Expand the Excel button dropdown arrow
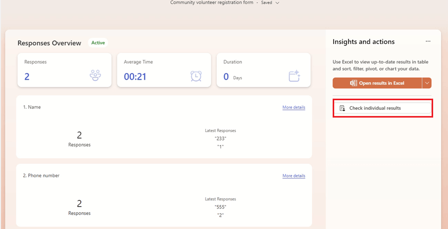Screen dimensions: 448x229 (427, 83)
